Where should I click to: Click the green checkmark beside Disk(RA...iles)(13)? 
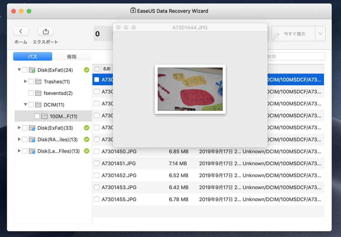[x=87, y=140]
